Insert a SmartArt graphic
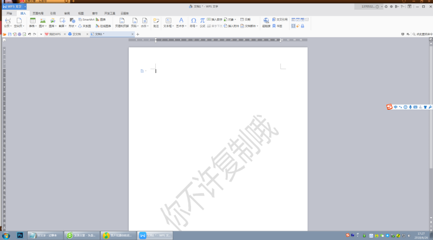Screen dimensions: 433x240 coord(87,19)
